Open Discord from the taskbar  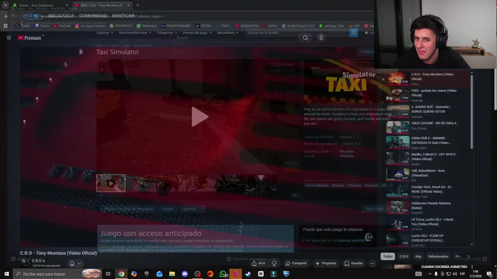pyautogui.click(x=185, y=274)
